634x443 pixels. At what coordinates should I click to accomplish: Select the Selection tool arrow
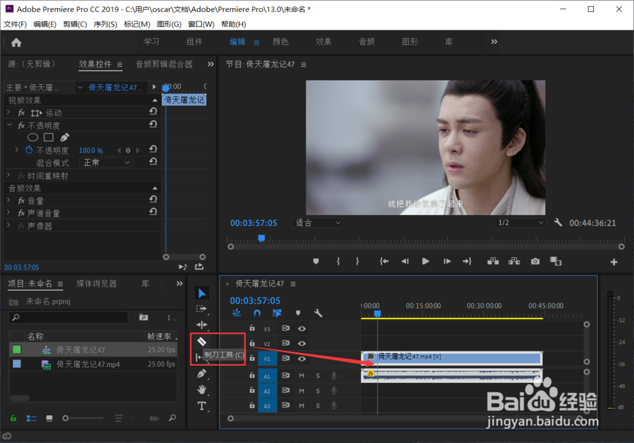pos(202,293)
